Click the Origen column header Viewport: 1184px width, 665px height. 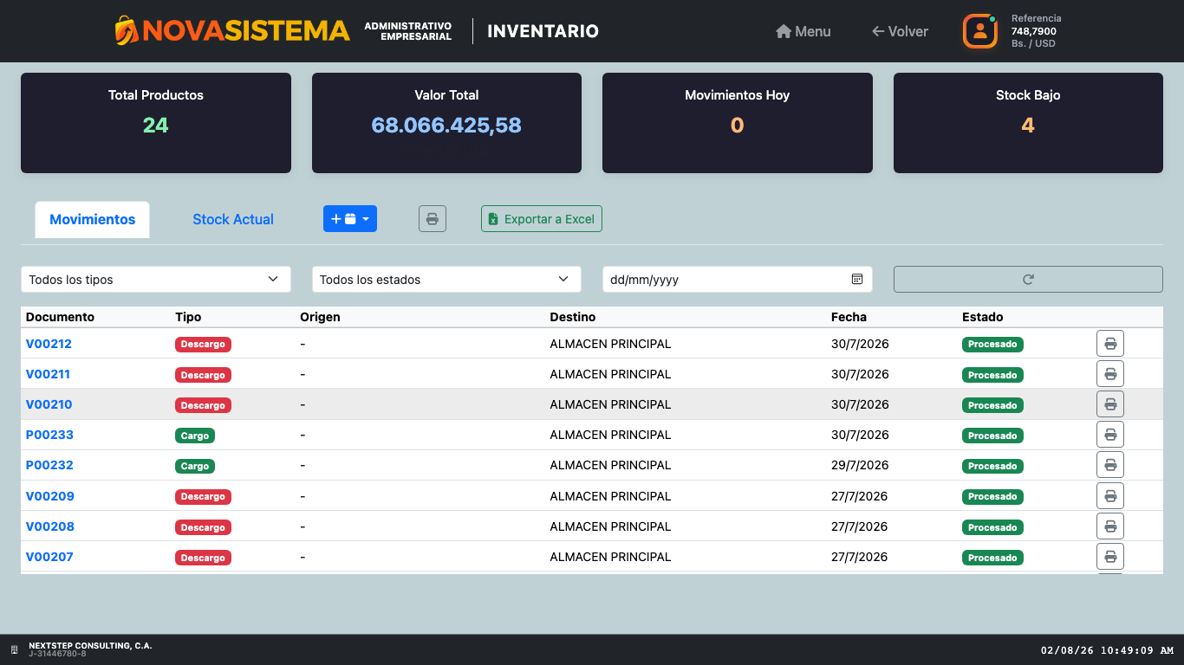click(x=320, y=317)
